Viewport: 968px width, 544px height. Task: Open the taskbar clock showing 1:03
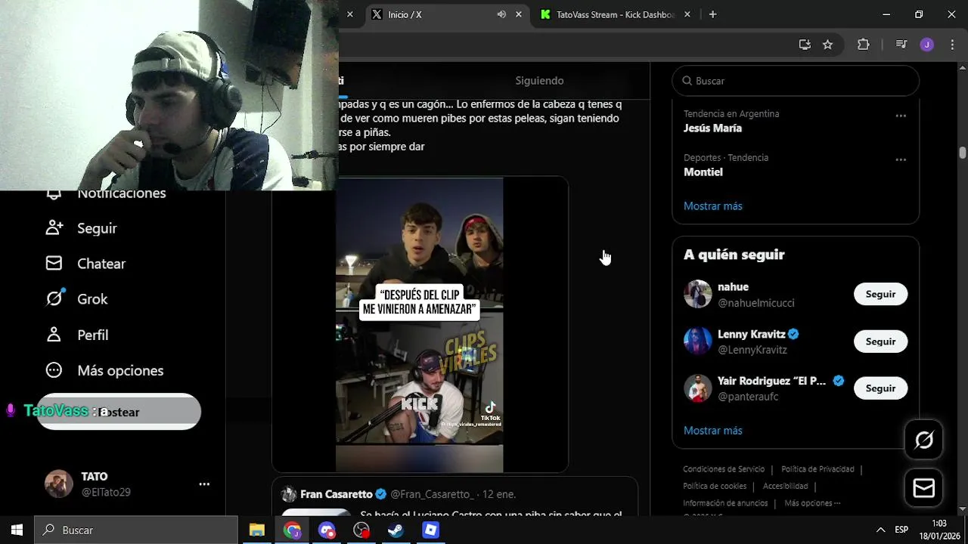(939, 530)
